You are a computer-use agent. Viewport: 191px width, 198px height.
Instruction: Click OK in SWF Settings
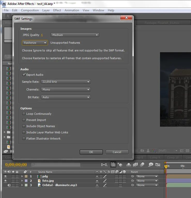click(x=91, y=152)
